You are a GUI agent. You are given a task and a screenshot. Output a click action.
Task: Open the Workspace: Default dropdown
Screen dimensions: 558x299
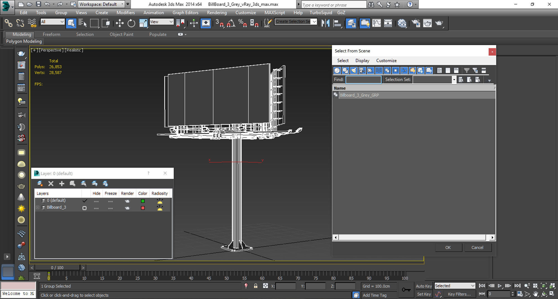click(x=101, y=4)
